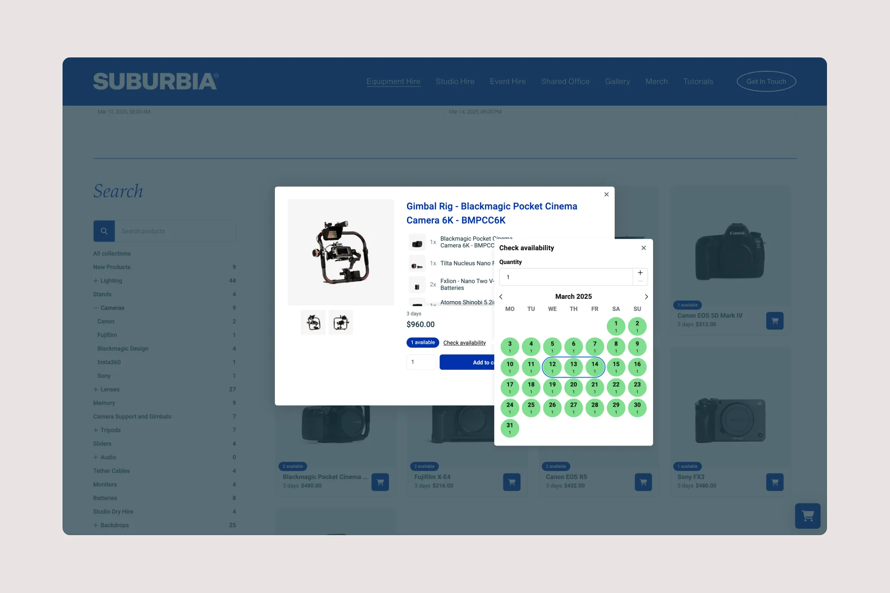
Task: Select March 20 on the availability calendar
Action: (573, 386)
